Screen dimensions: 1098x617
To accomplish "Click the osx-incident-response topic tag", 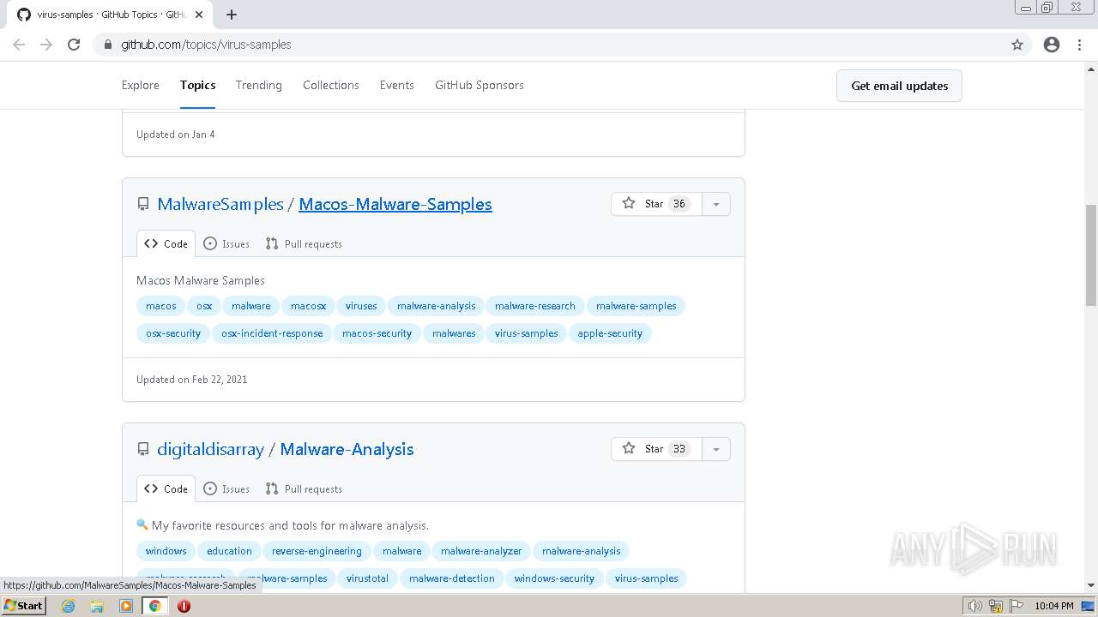I will tap(272, 333).
